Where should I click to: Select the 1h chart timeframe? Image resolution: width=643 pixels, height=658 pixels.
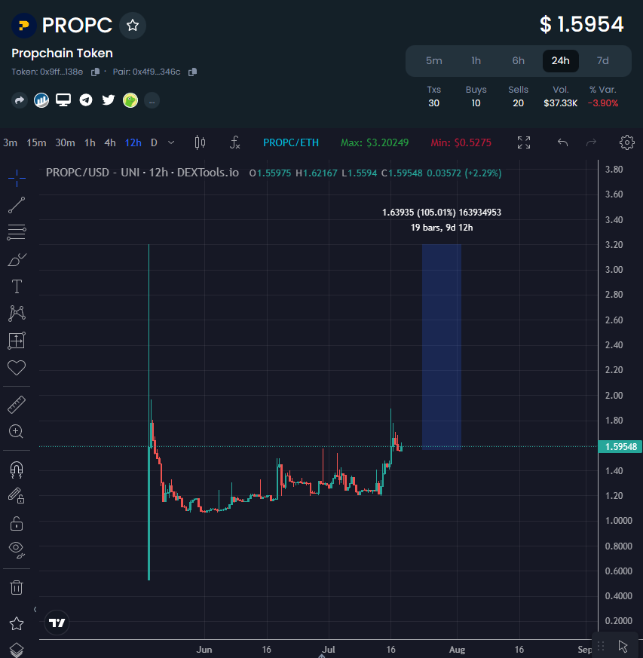pyautogui.click(x=89, y=142)
